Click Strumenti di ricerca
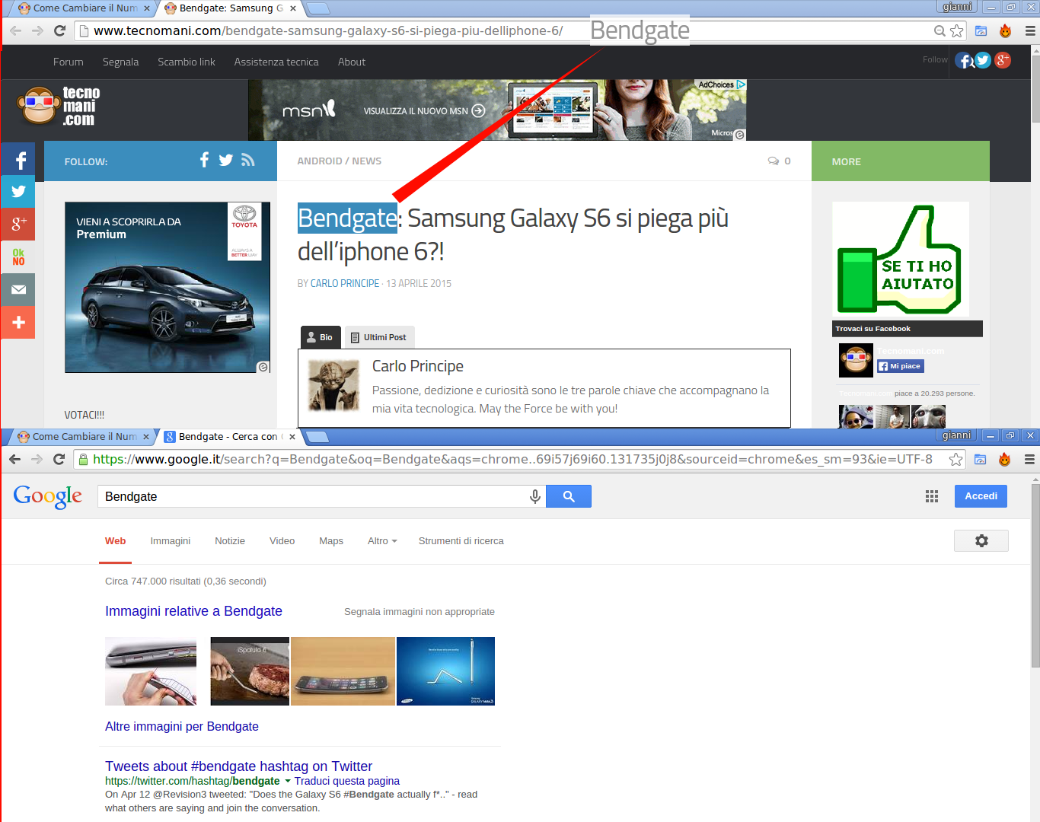1040x822 pixels. (461, 541)
